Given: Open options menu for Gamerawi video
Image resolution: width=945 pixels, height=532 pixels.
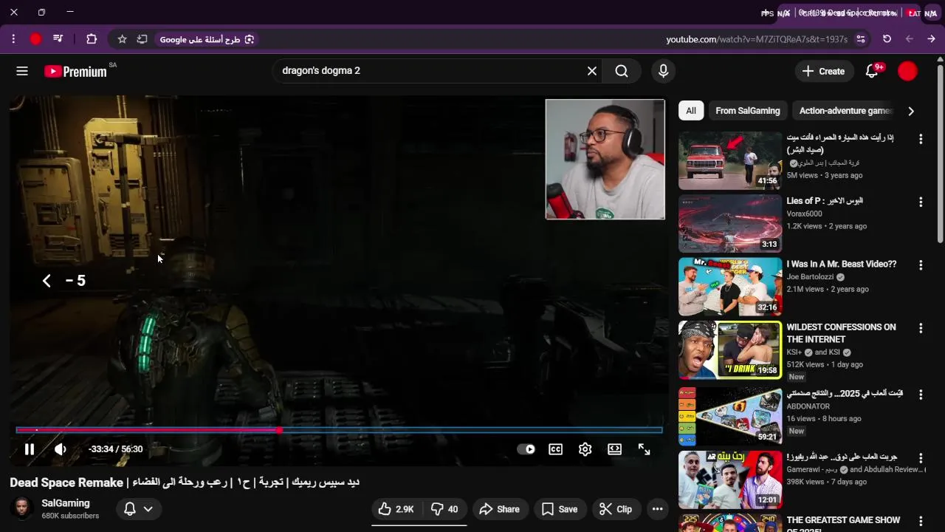Looking at the screenshot, I should pyautogui.click(x=921, y=458).
